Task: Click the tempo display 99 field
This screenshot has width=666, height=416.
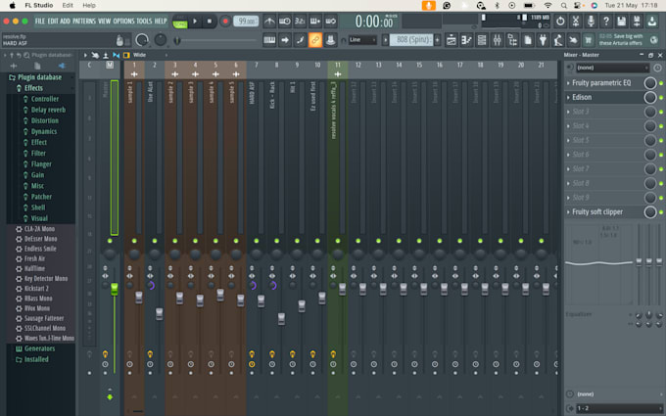Action: [x=246, y=22]
